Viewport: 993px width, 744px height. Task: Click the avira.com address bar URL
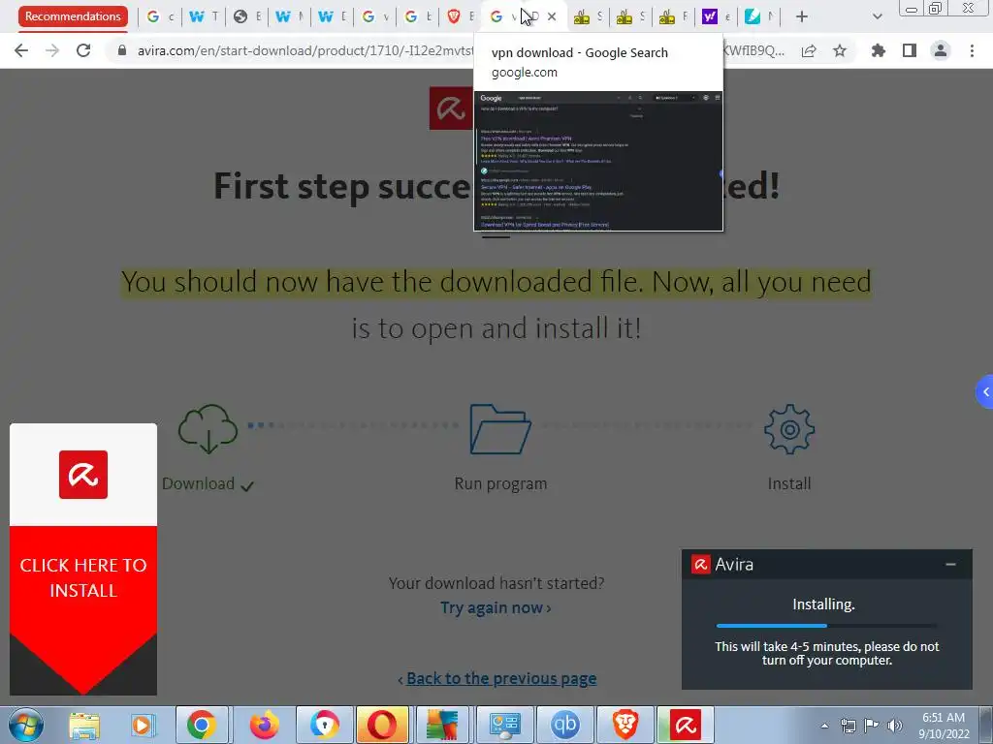(x=305, y=50)
